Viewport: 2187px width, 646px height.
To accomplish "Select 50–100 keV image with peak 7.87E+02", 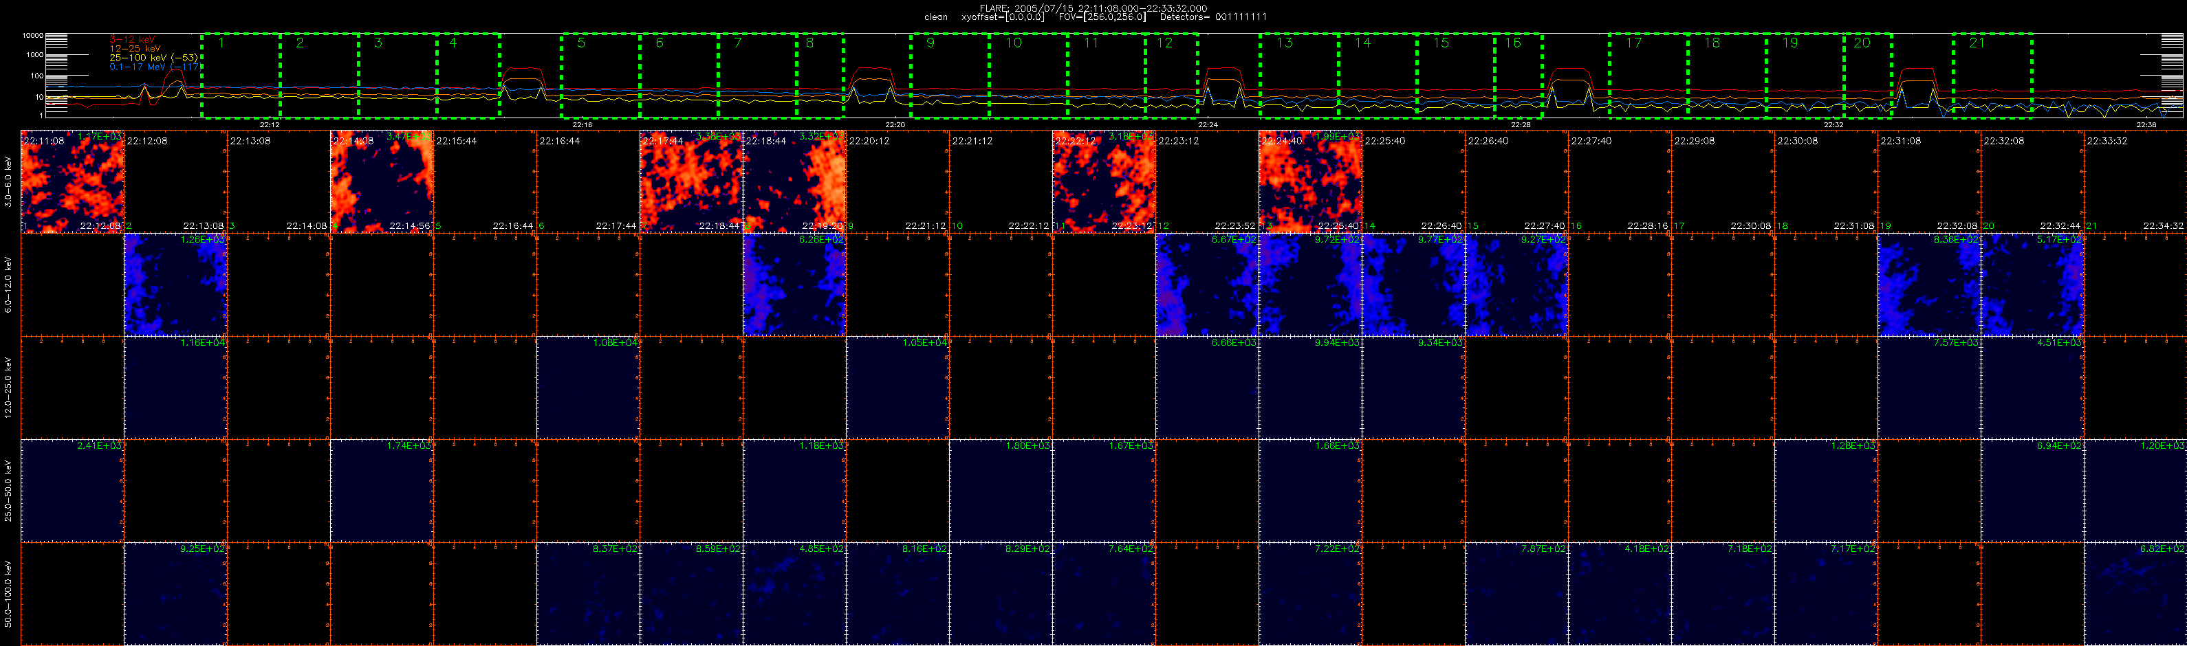I will coord(1516,594).
